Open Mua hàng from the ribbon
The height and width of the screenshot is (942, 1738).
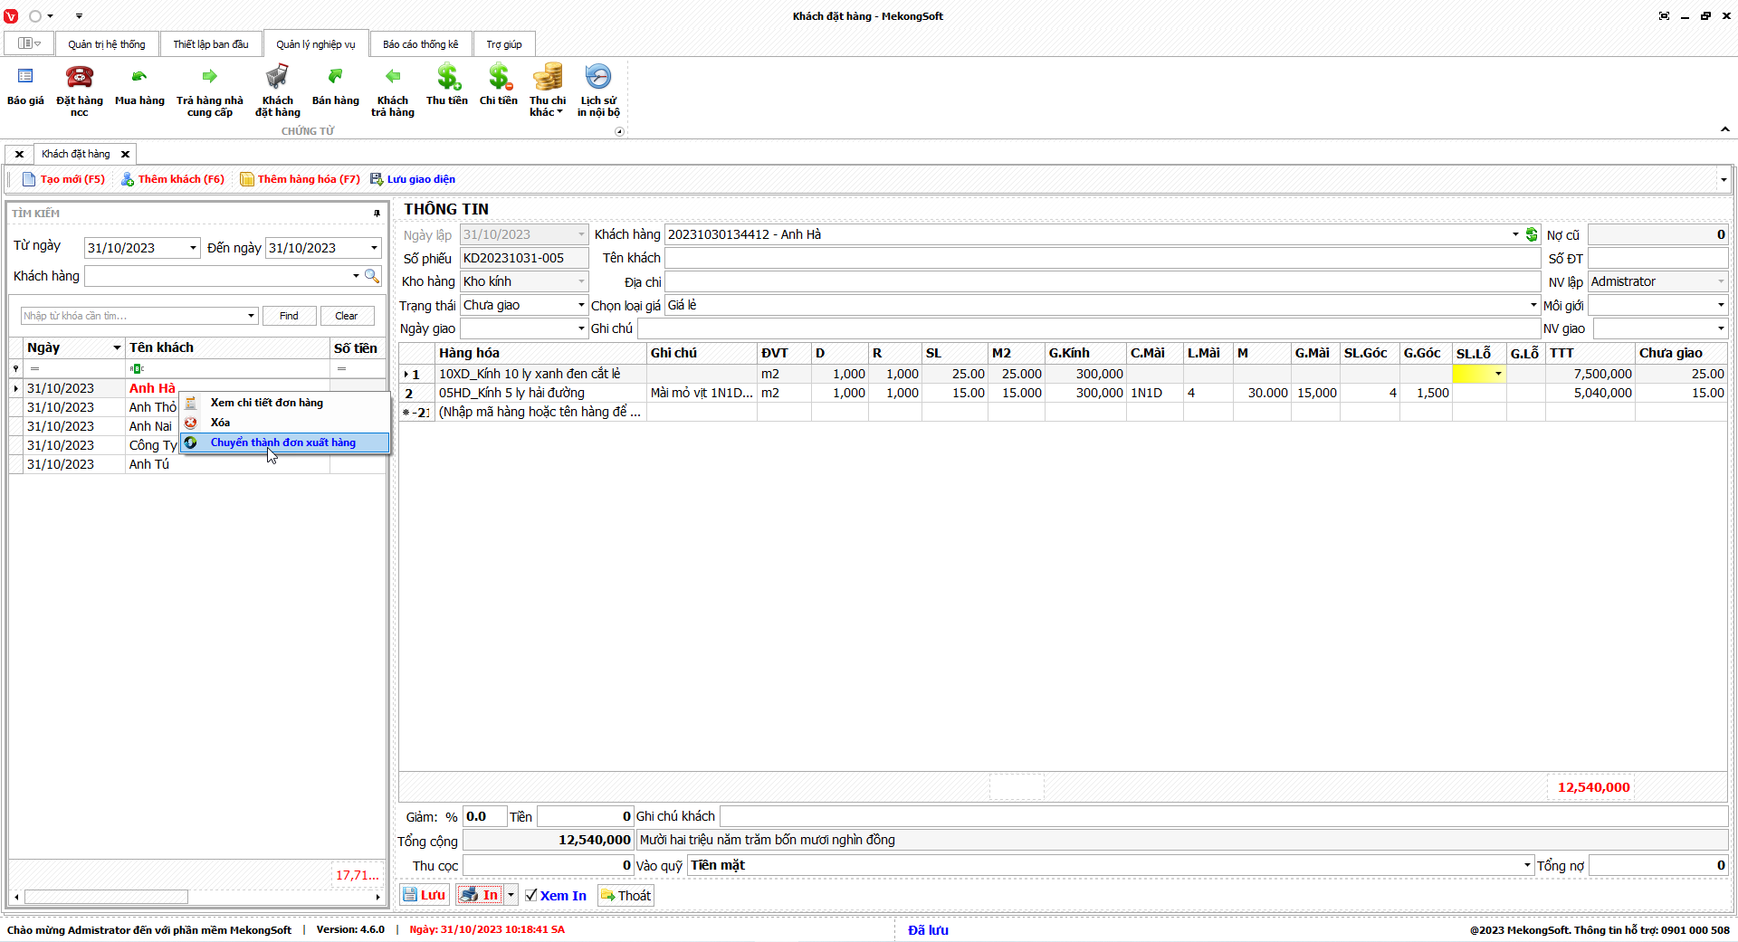139,78
